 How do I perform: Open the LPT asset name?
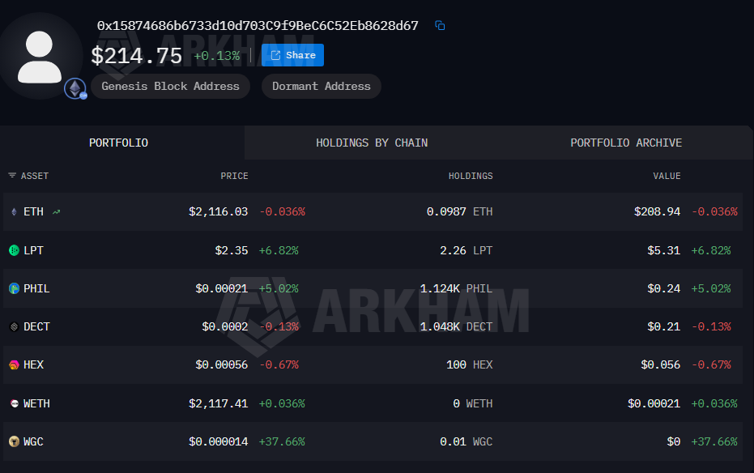pyautogui.click(x=34, y=250)
